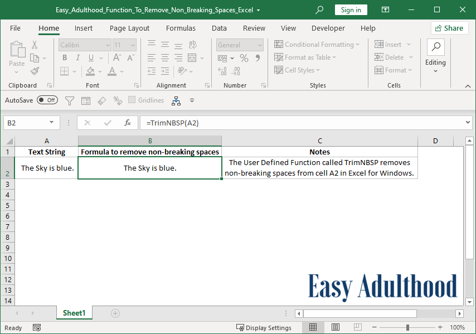Open the File menu
This screenshot has height=334, width=476.
[x=15, y=28]
